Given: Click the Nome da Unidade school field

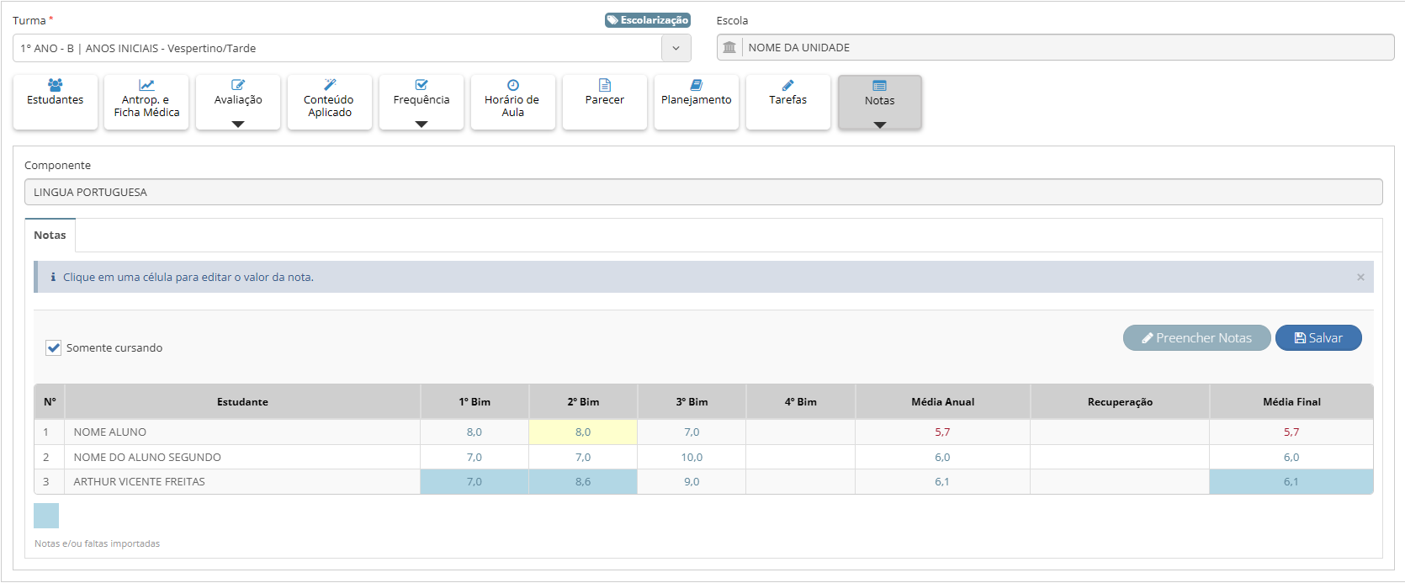Looking at the screenshot, I should pyautogui.click(x=1055, y=48).
